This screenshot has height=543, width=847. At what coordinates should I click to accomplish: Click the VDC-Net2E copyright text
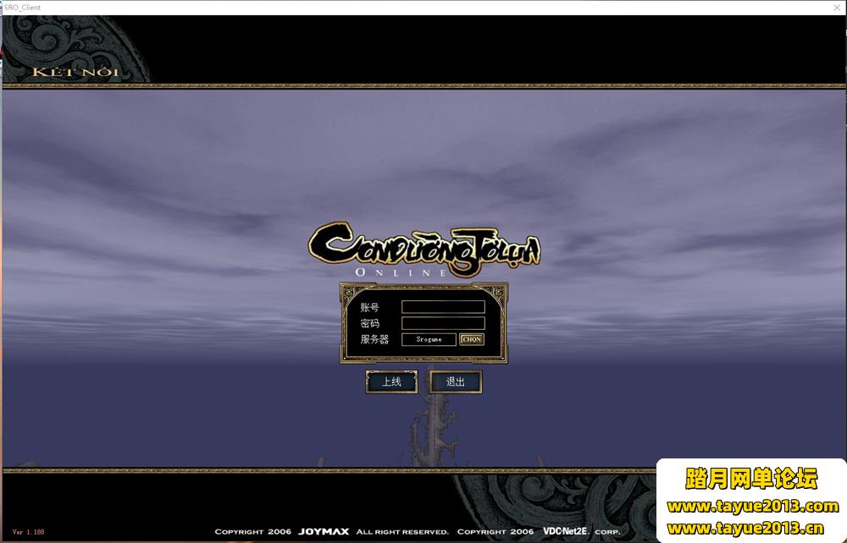pos(564,532)
